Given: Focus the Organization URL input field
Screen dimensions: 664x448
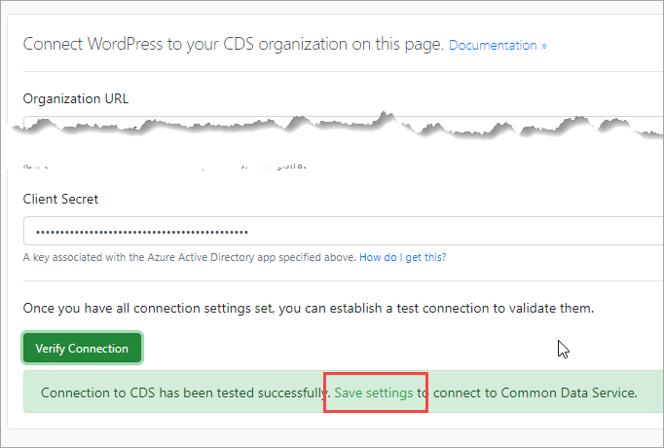Looking at the screenshot, I should pos(344,122).
